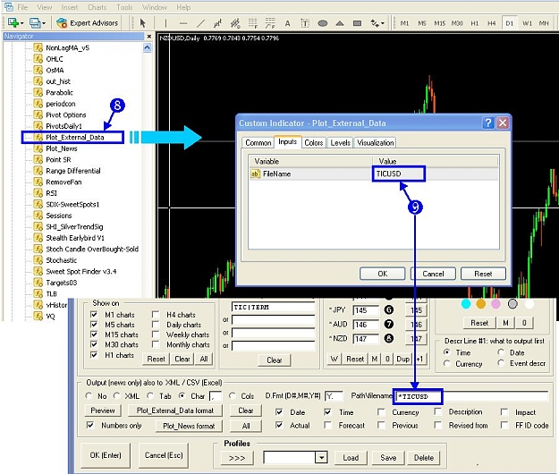Select the vertical line tool
Image resolution: width=559 pixels, height=474 pixels.
coord(165,23)
